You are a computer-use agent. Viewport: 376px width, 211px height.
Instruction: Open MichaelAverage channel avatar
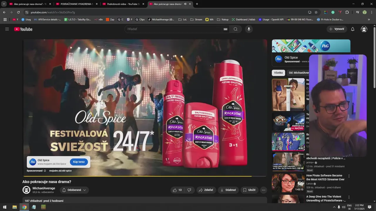26,190
